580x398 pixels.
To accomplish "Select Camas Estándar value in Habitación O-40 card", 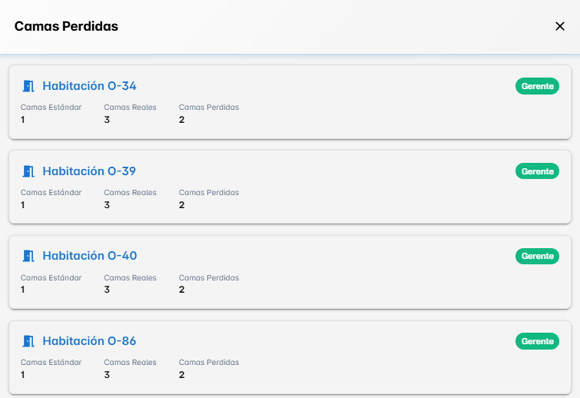I will pyautogui.click(x=23, y=290).
